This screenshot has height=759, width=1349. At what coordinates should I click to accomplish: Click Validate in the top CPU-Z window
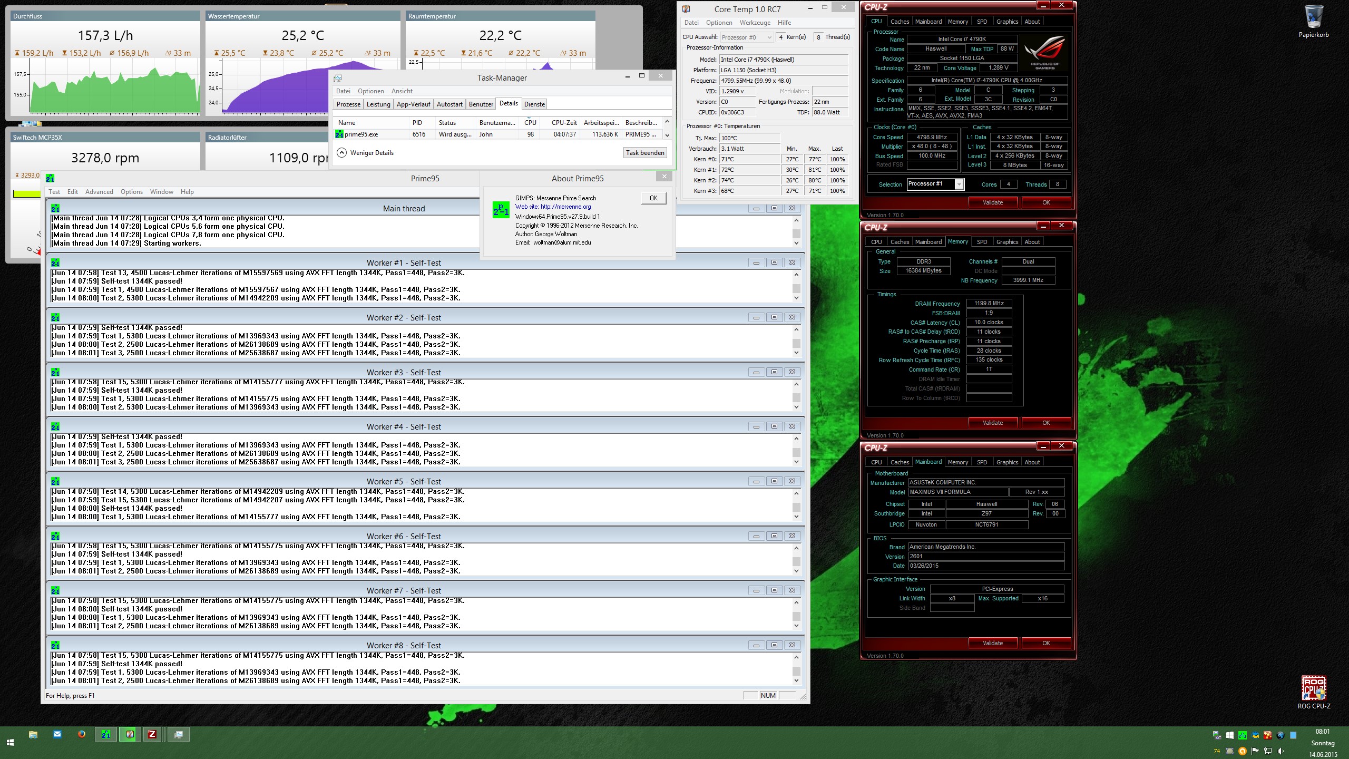point(993,202)
